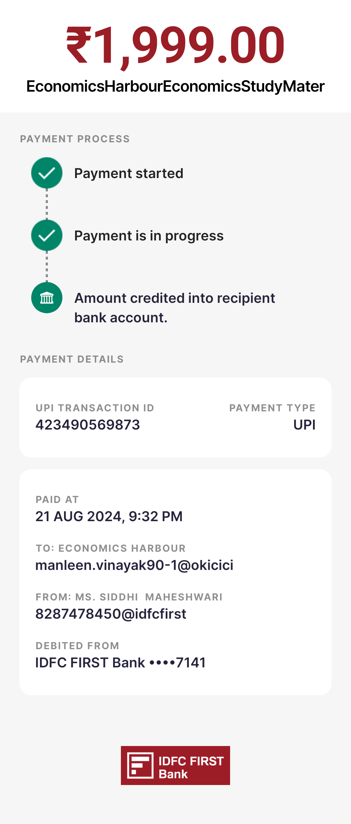The width and height of the screenshot is (351, 824).
Task: Select the ₹1,999.00 amount text
Action: coord(175,45)
